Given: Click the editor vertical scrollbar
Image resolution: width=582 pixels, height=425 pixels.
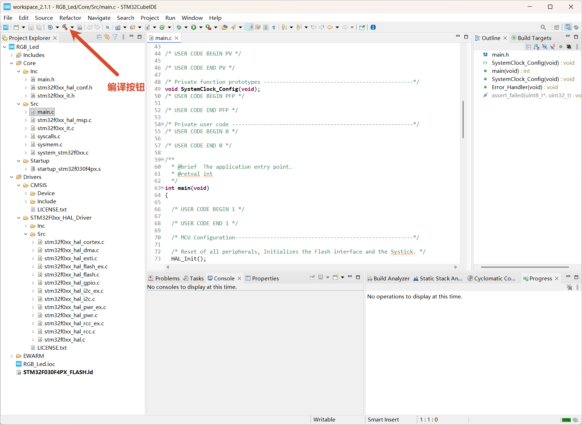Looking at the screenshot, I should 463,120.
